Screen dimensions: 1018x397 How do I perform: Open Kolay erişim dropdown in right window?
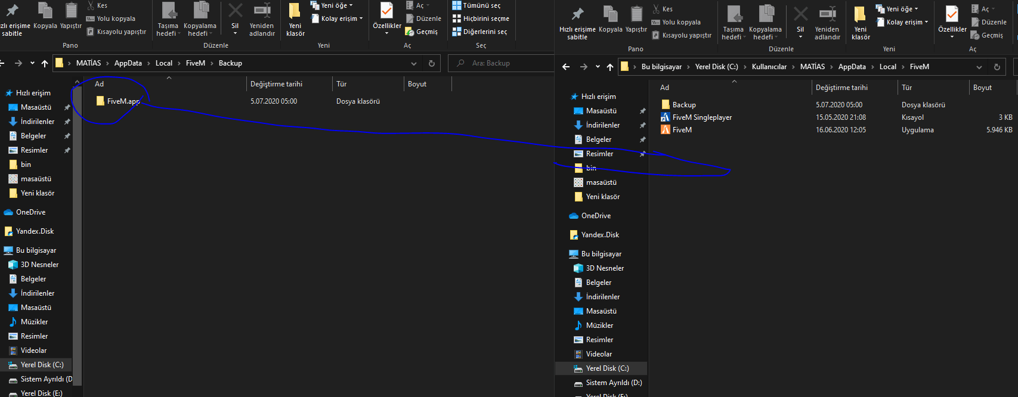[902, 22]
